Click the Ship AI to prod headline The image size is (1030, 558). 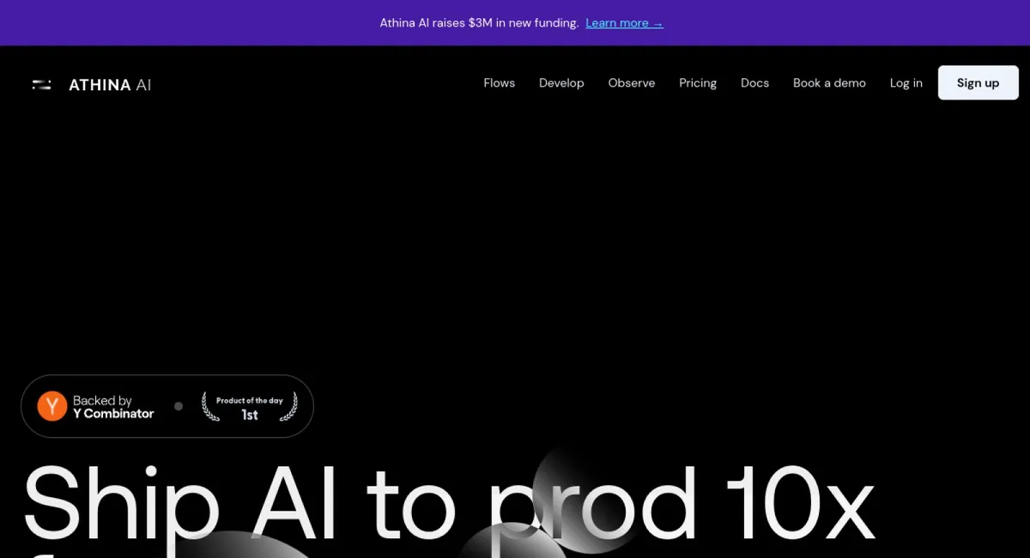point(448,506)
